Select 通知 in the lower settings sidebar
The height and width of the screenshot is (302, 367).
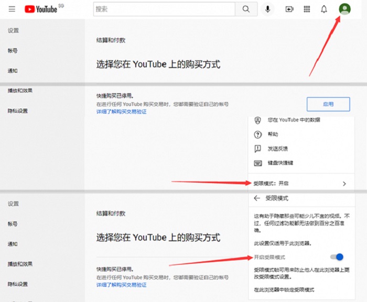[13, 244]
